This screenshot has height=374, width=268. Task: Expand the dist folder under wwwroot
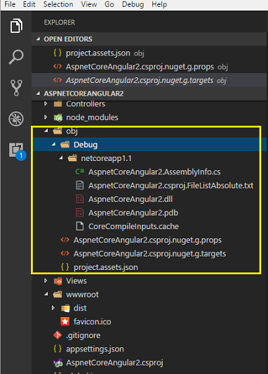(x=53, y=308)
